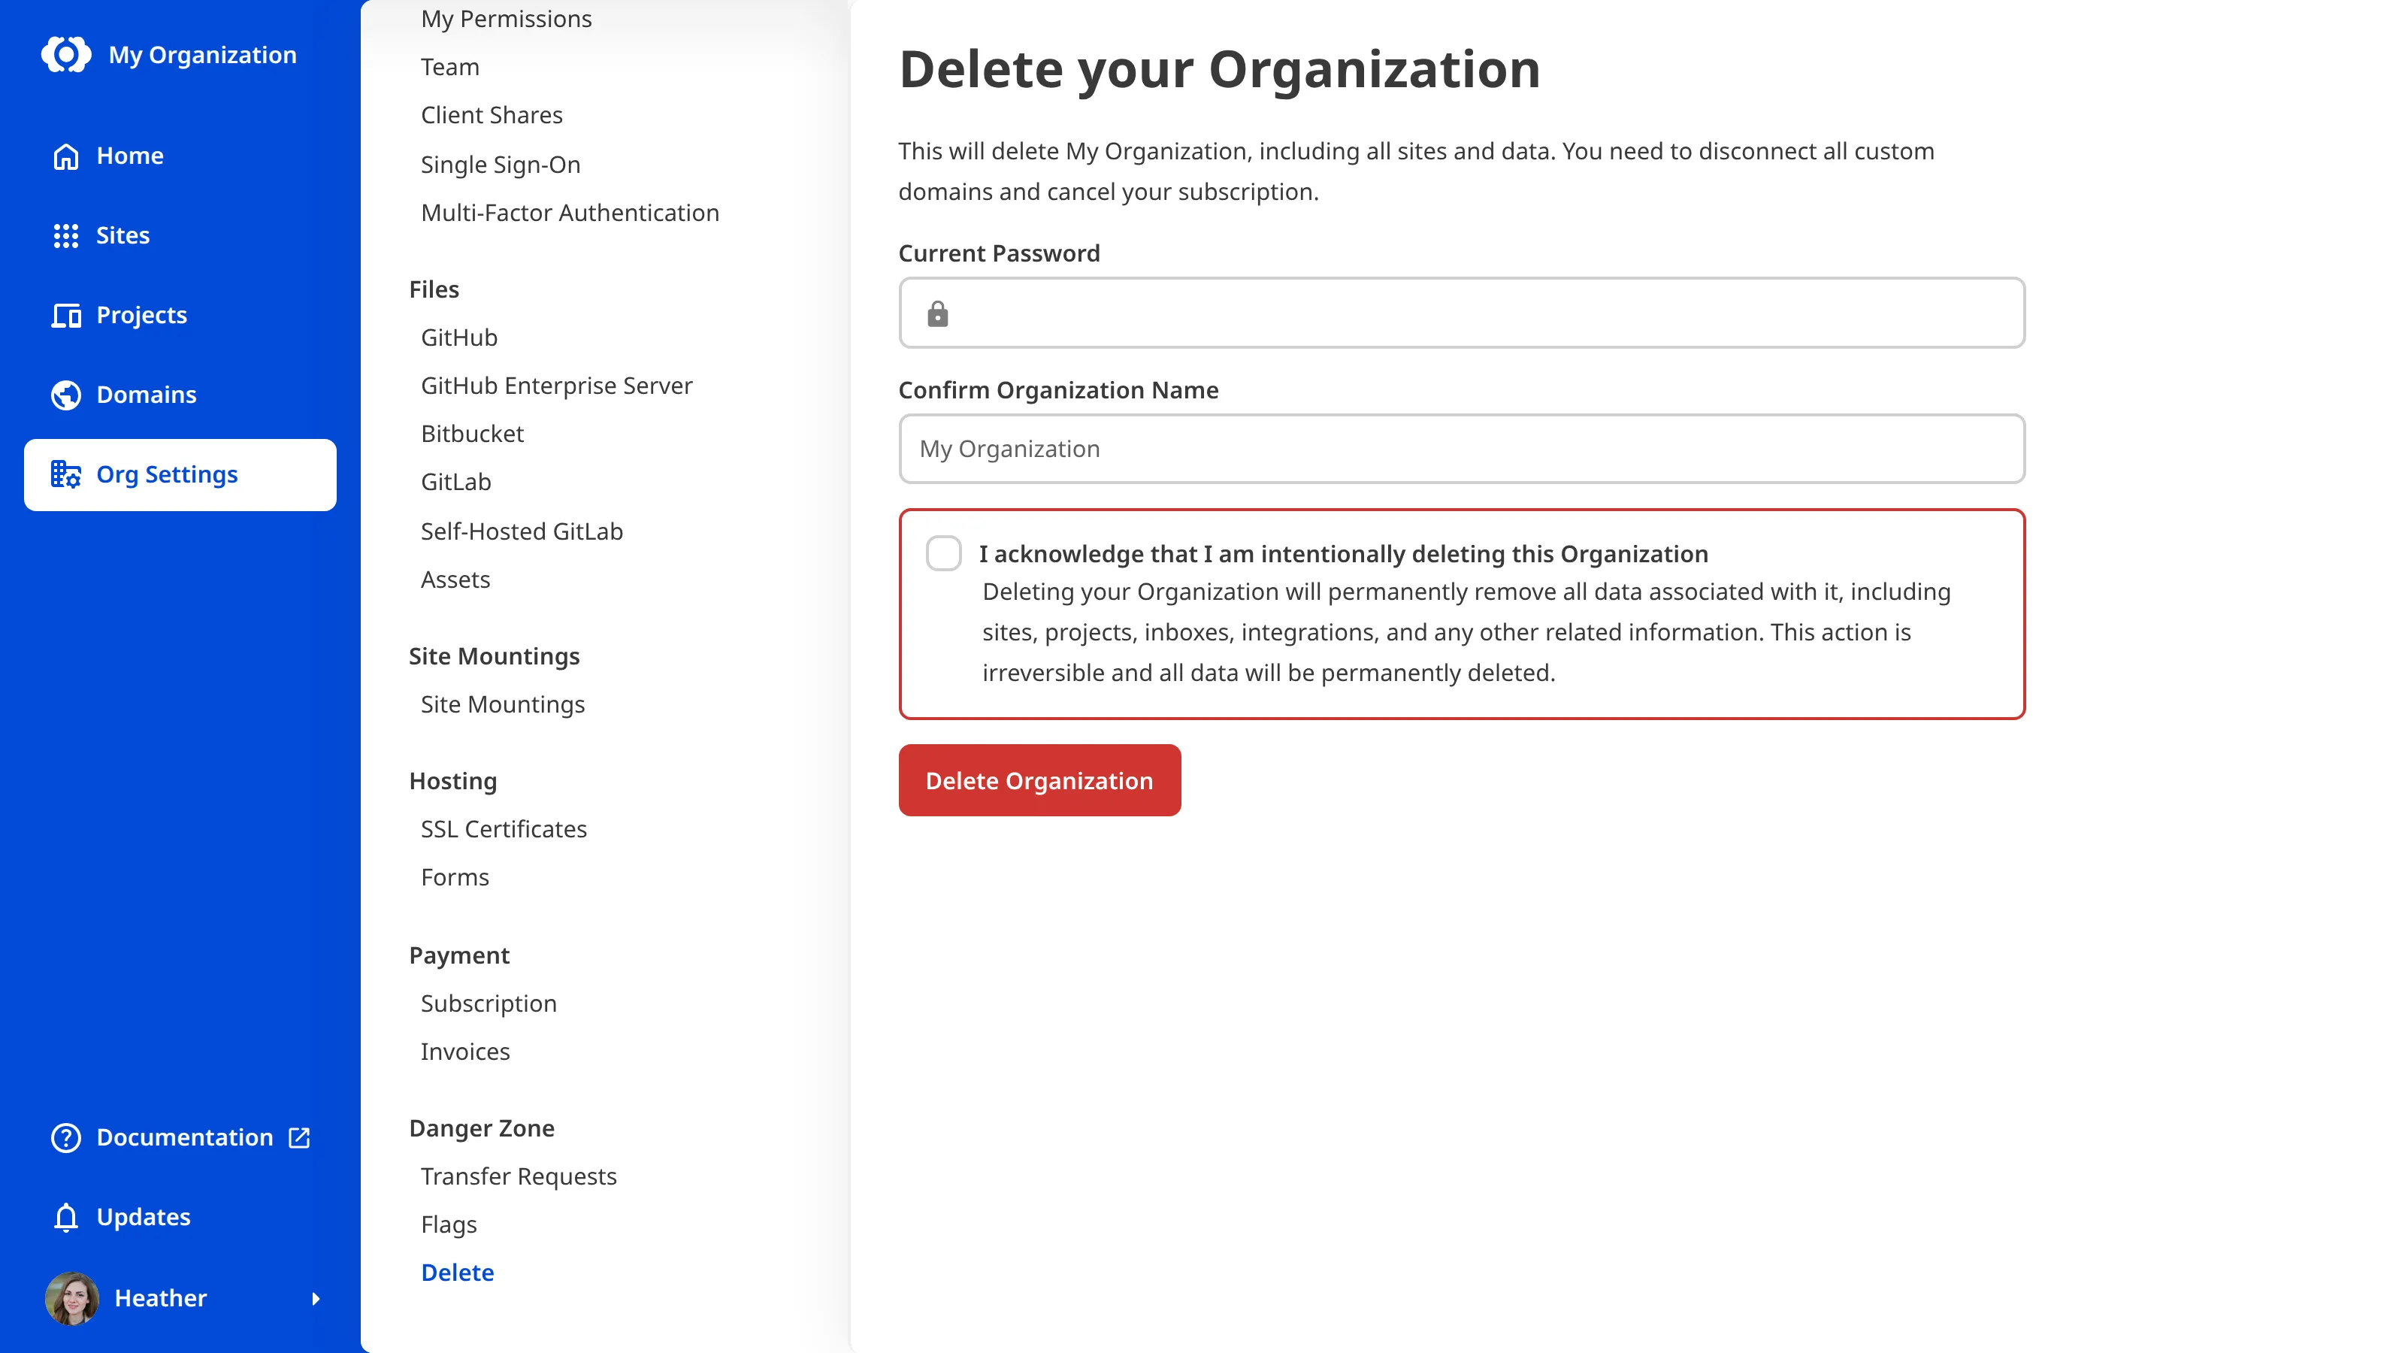Open Subscription settings
The image size is (2405, 1353).
489,1003
